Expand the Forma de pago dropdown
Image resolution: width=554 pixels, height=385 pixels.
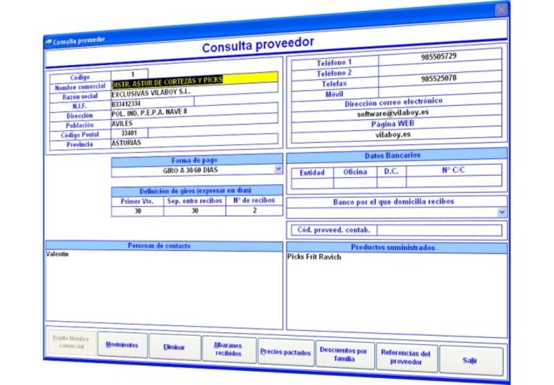(278, 169)
